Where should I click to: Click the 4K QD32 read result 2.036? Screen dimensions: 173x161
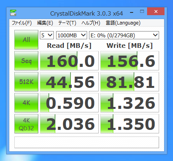pos(69,124)
